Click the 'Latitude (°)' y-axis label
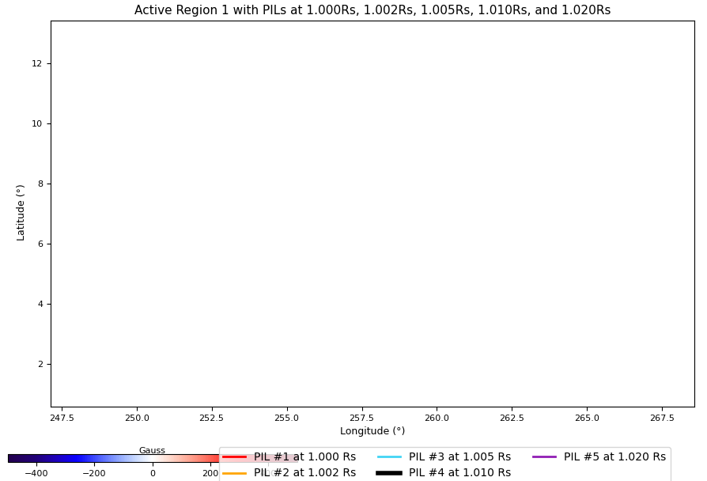707x481 pixels. pyautogui.click(x=21, y=212)
